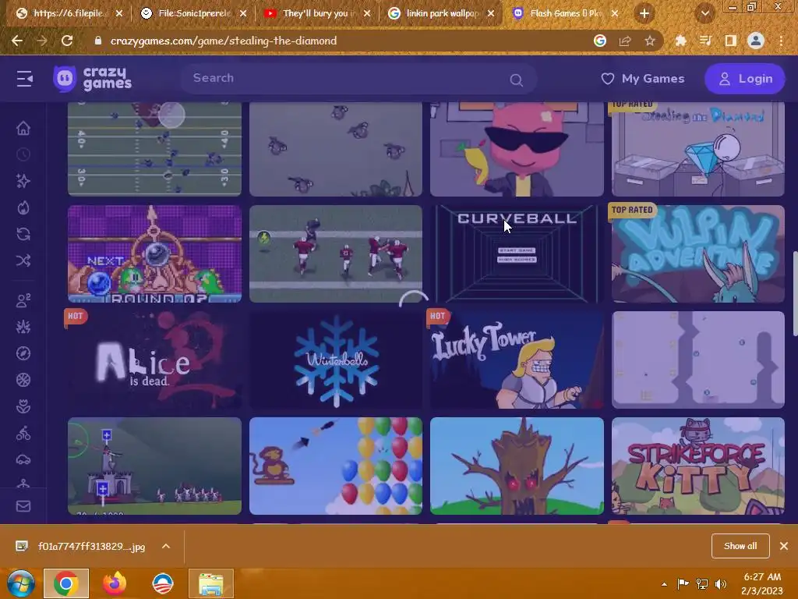Image resolution: width=798 pixels, height=599 pixels.
Task: Open the tab search dropdown arrow
Action: click(704, 13)
